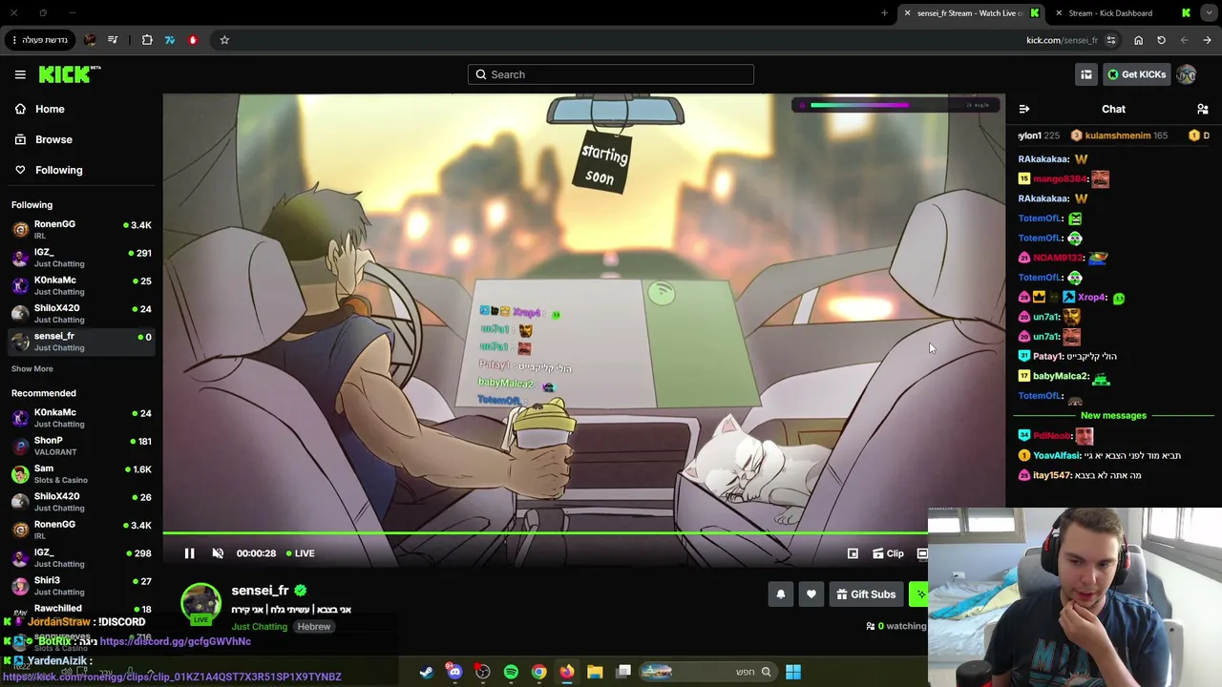Click the Hebrew language tag
This screenshot has height=687, width=1222.
coord(313,627)
